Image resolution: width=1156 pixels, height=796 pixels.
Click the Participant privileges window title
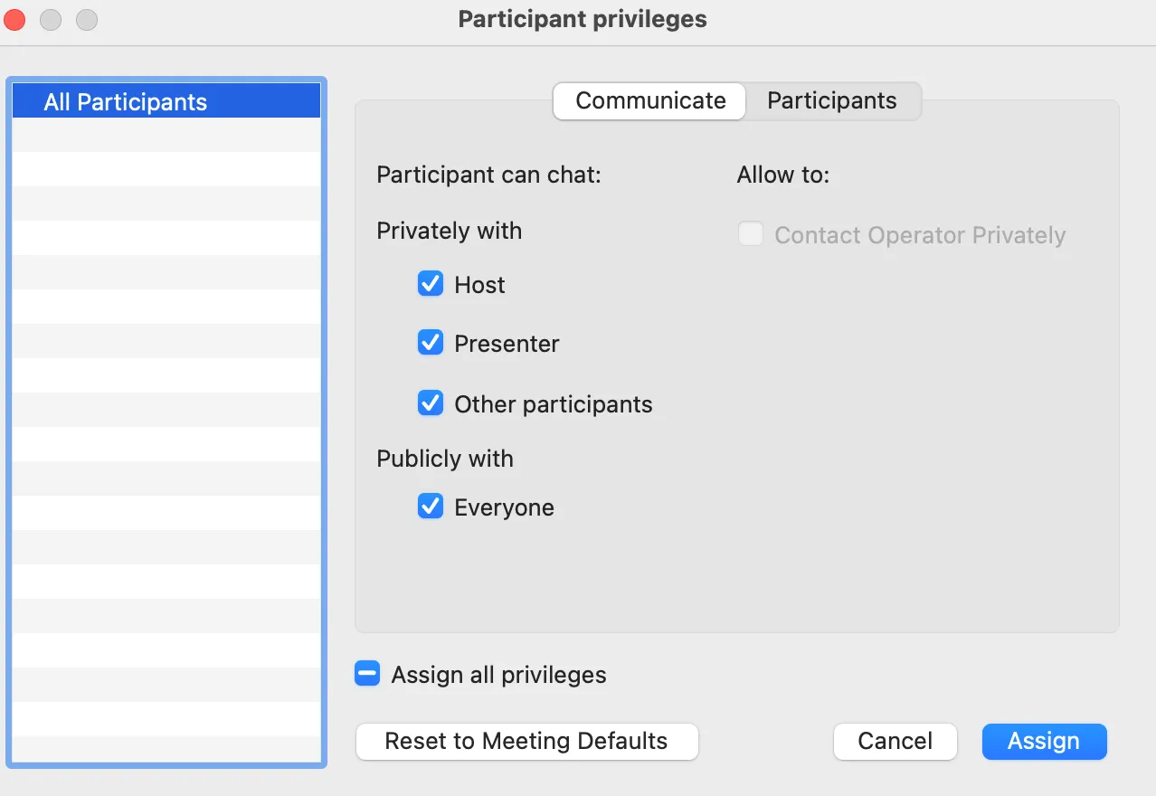583,19
